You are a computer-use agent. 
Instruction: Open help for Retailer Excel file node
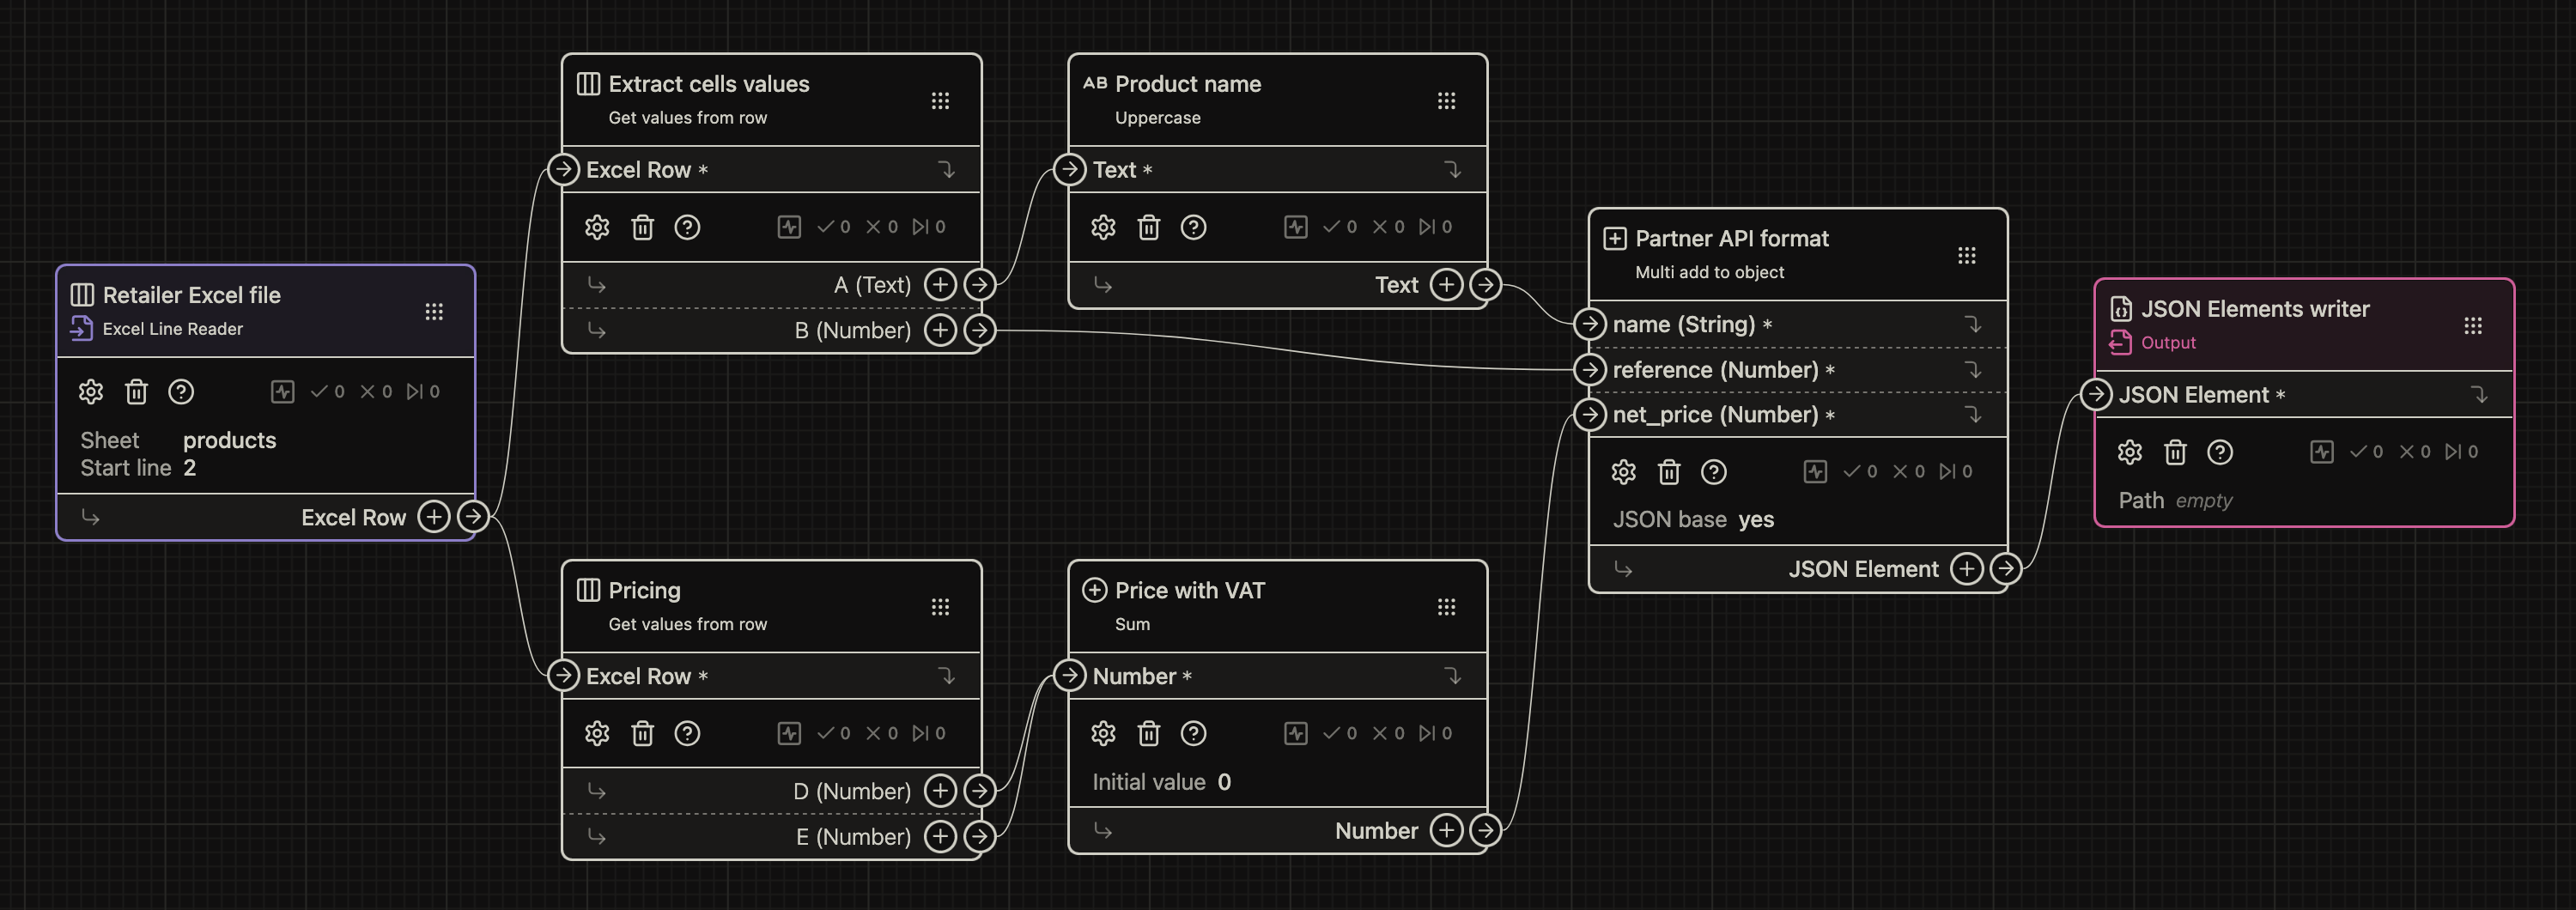[181, 392]
